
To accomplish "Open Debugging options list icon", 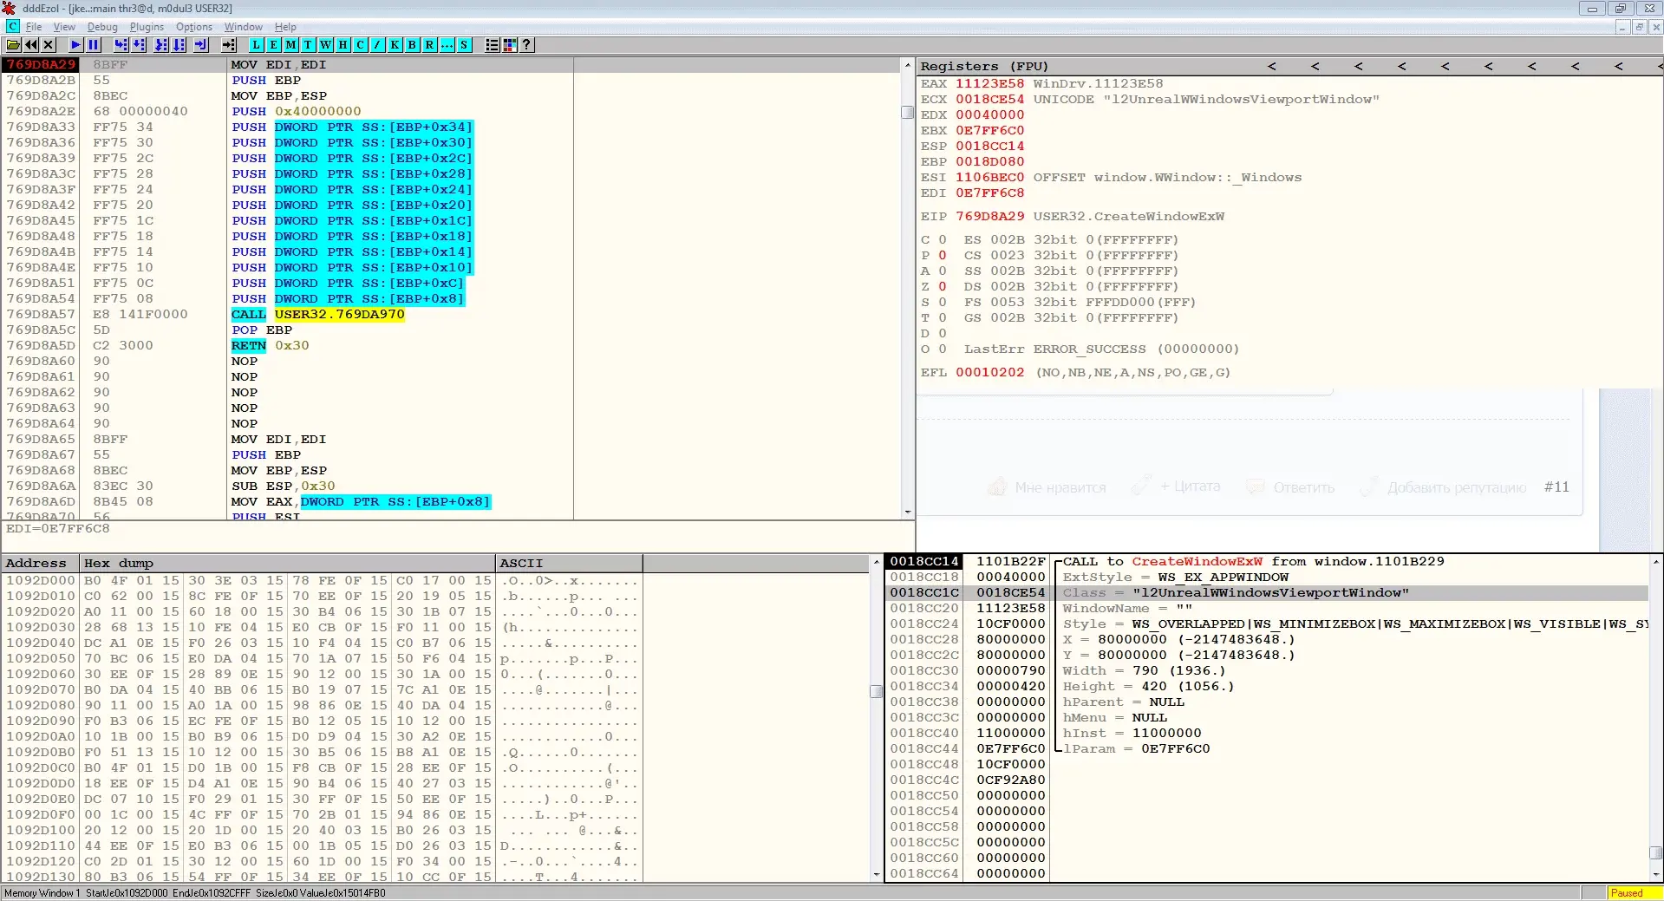I will 492,45.
